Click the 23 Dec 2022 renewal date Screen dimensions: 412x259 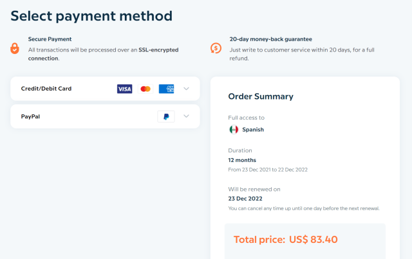tap(245, 199)
